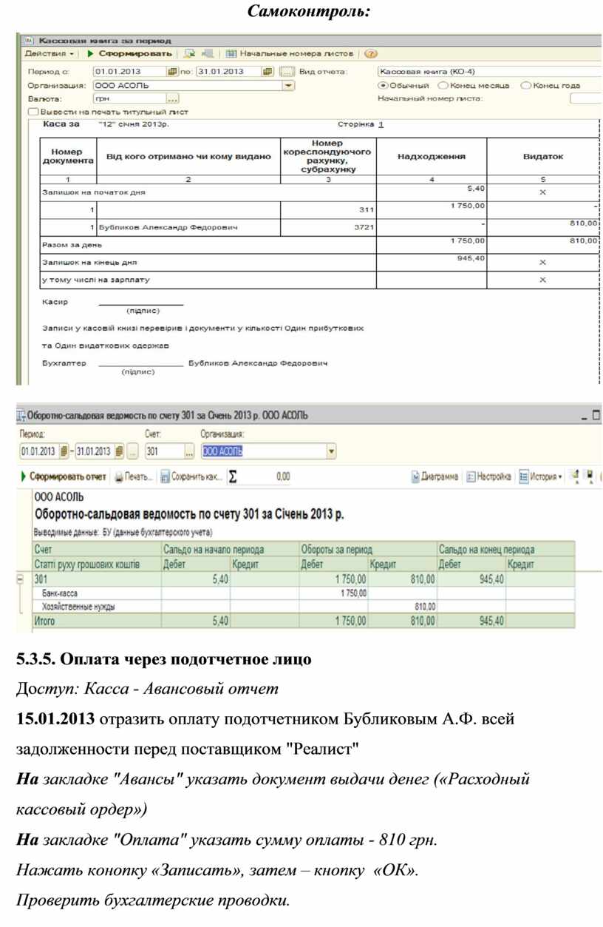Open the Действия menu

[50, 54]
